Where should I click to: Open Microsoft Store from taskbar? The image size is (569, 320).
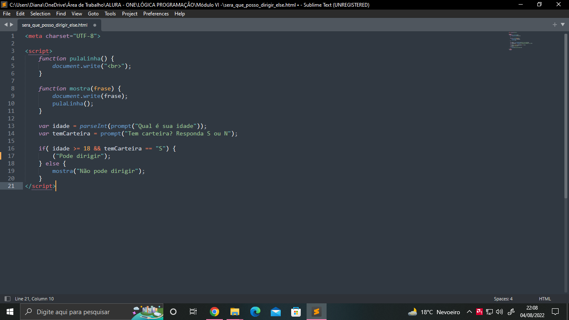[x=296, y=312]
